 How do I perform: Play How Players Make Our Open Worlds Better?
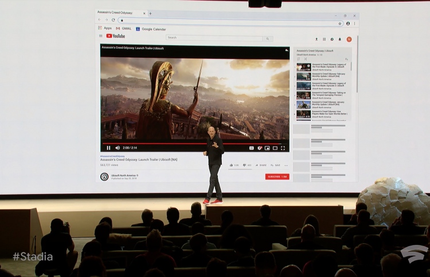tap(322, 114)
